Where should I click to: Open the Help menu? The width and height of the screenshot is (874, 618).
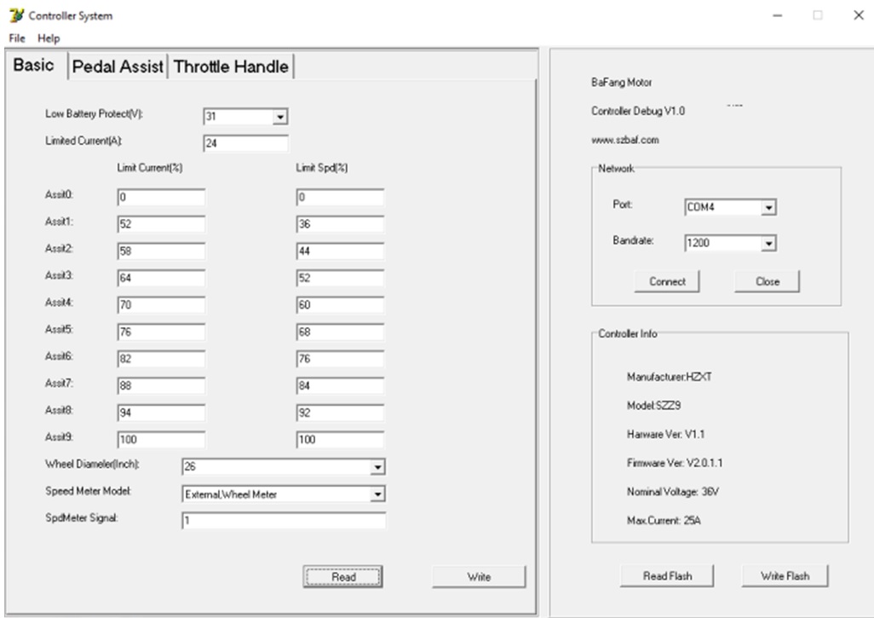tap(49, 38)
